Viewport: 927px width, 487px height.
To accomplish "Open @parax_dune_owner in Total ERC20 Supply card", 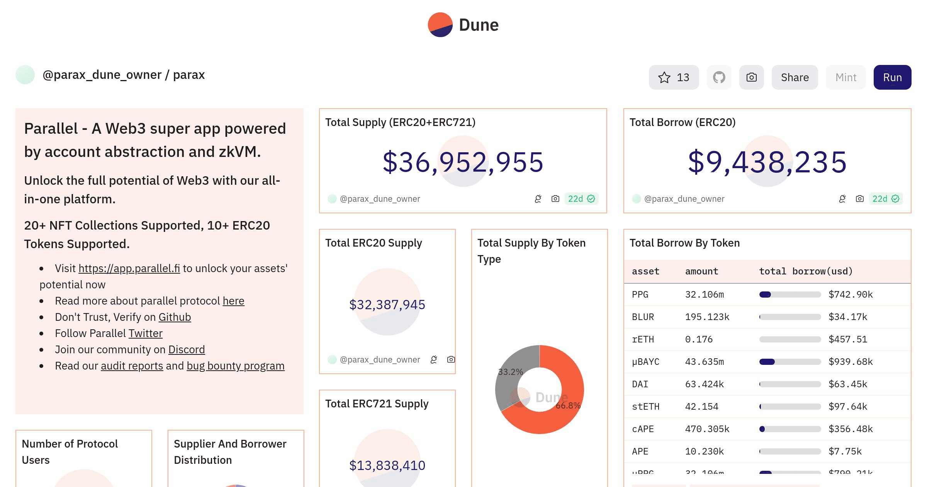I will pos(380,359).
